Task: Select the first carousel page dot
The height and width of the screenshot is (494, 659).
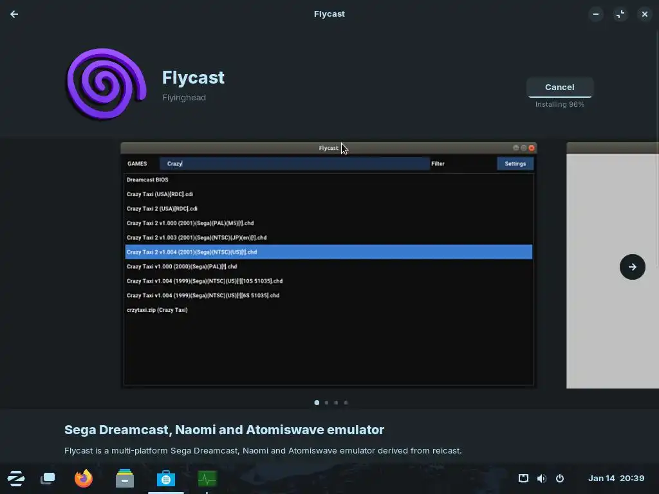Action: tap(317, 403)
